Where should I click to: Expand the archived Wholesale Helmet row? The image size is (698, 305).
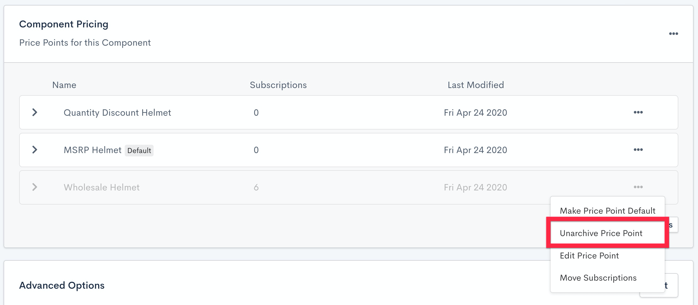click(35, 187)
